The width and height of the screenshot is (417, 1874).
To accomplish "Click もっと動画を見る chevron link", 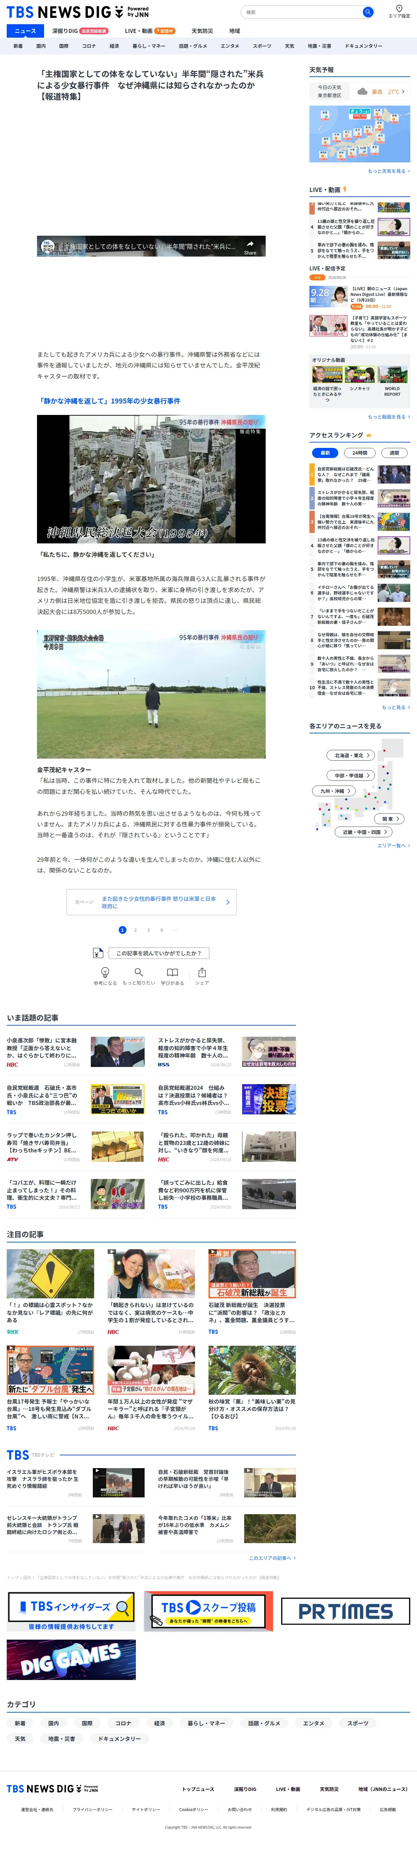I will pyautogui.click(x=389, y=417).
